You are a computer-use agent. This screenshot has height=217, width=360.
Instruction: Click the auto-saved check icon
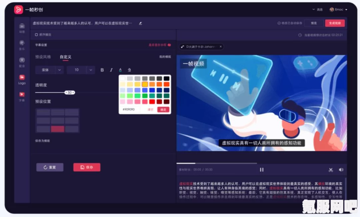point(279,23)
